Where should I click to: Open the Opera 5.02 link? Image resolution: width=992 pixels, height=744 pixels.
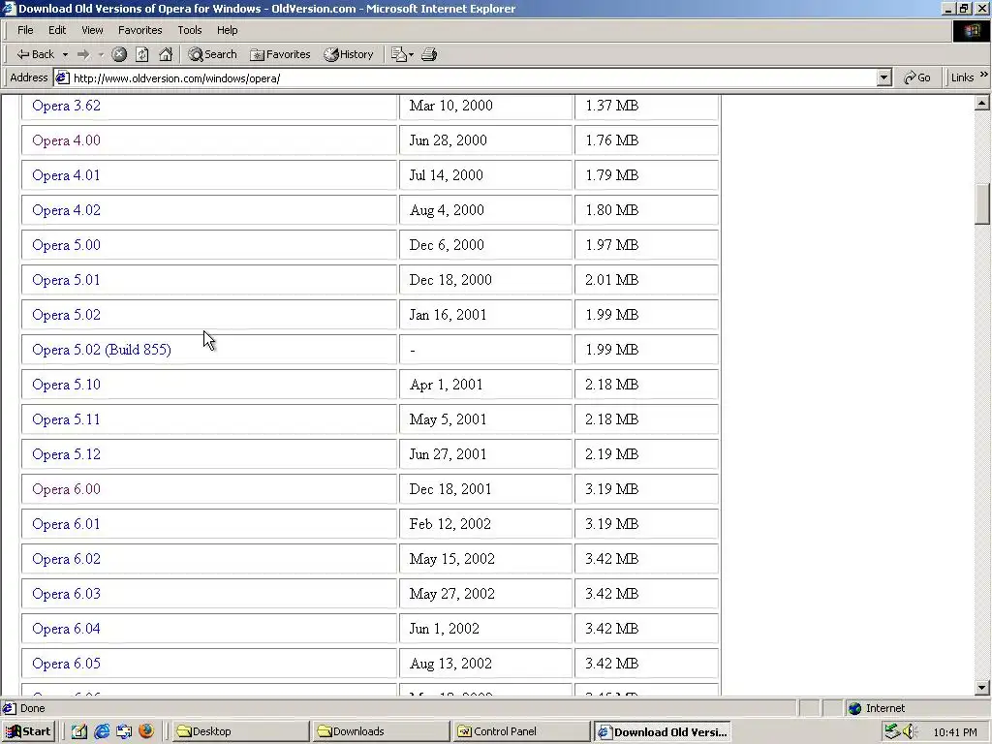67,315
